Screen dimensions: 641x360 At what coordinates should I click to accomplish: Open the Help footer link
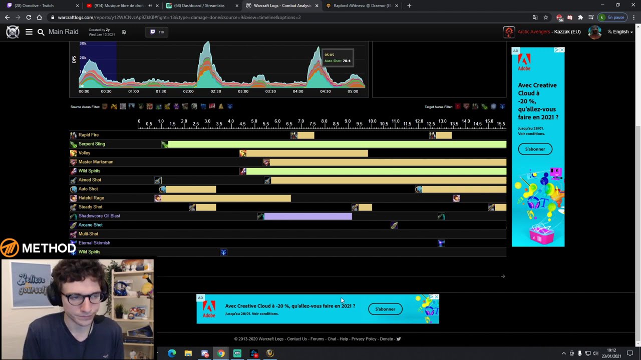click(344, 339)
